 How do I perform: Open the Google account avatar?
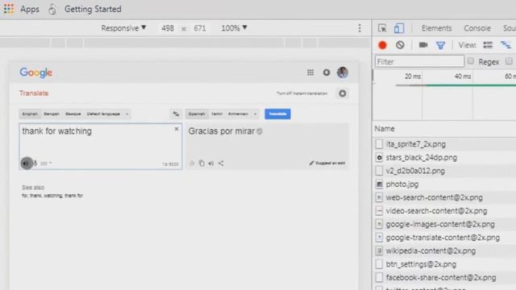click(x=343, y=72)
